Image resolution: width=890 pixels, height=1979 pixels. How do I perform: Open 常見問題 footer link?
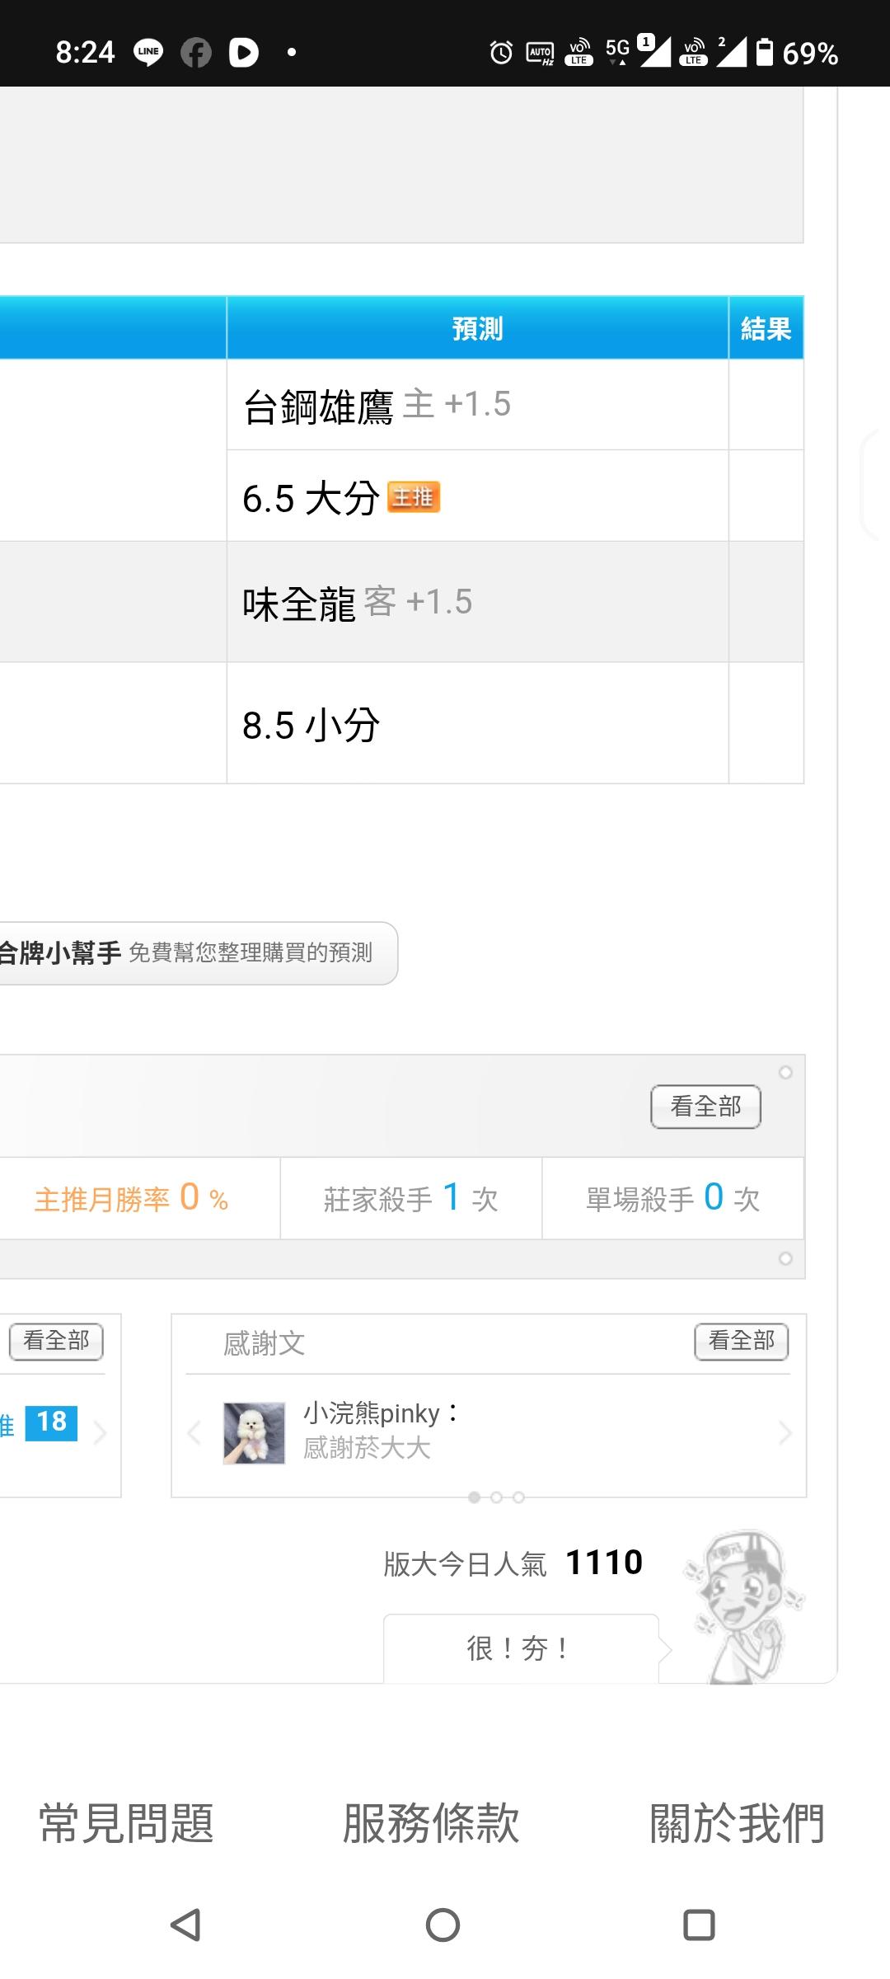pyautogui.click(x=127, y=1823)
